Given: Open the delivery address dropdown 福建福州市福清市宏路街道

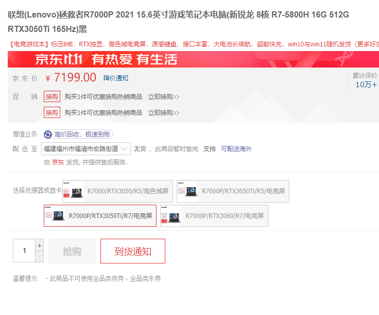Looking at the screenshot, I should (86, 149).
